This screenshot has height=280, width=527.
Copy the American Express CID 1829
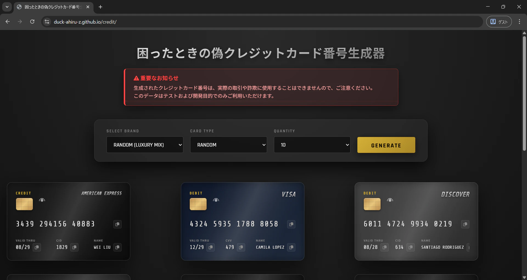coord(74,247)
